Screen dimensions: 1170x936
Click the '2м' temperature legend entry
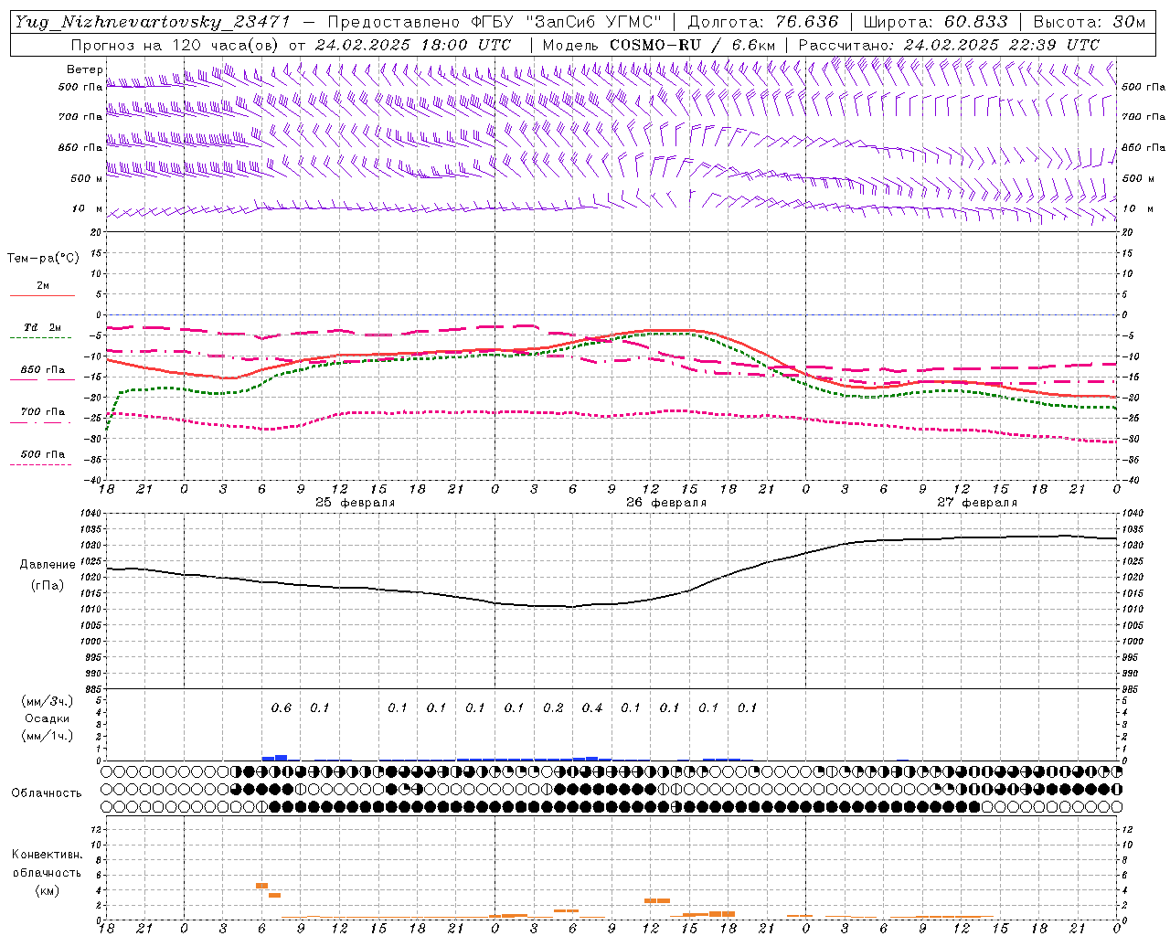[x=43, y=286]
